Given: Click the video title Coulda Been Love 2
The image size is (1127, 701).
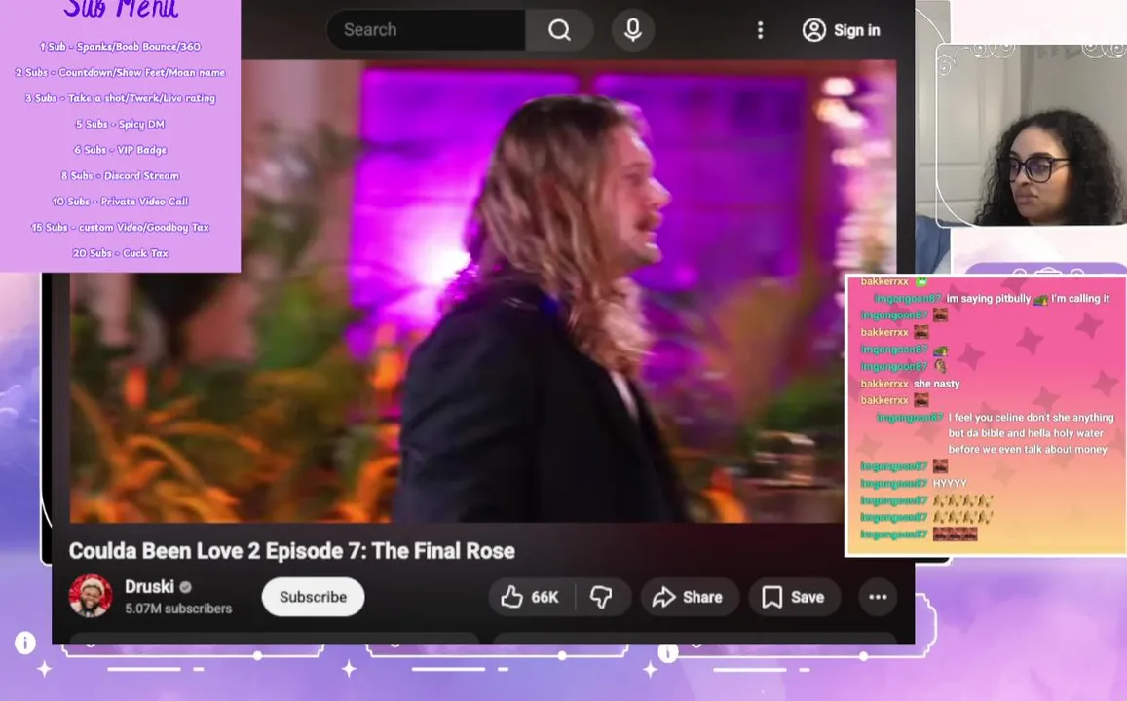Looking at the screenshot, I should (x=292, y=551).
